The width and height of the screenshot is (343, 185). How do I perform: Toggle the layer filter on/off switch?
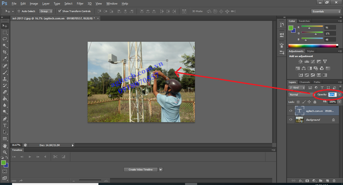[x=340, y=87]
